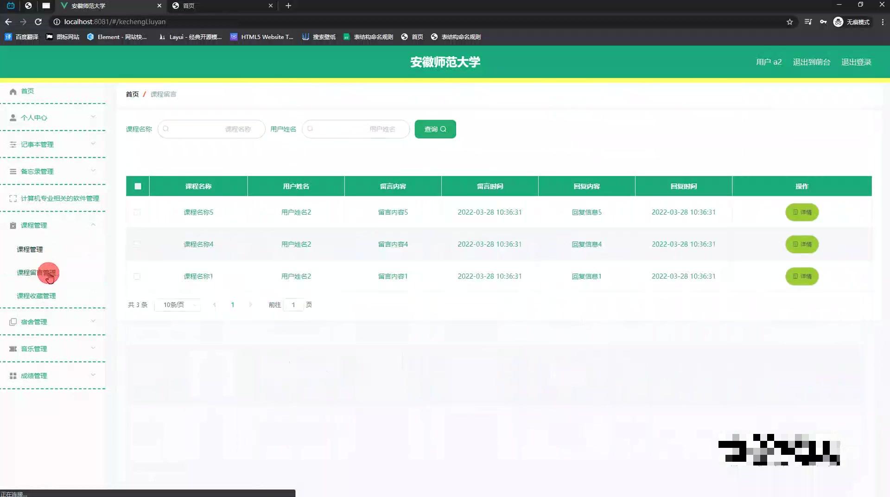Click the 首页 breadcrumb link
The height and width of the screenshot is (497, 890).
coord(132,94)
